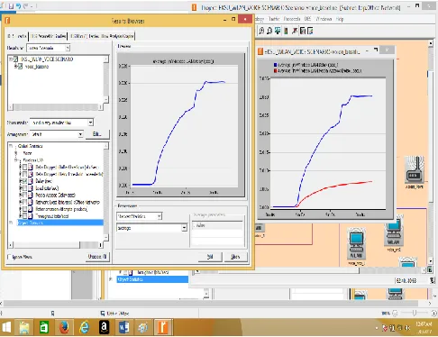Switch to the first Results Browser tab
Screen dimensions: 438x337
[x=17, y=36]
